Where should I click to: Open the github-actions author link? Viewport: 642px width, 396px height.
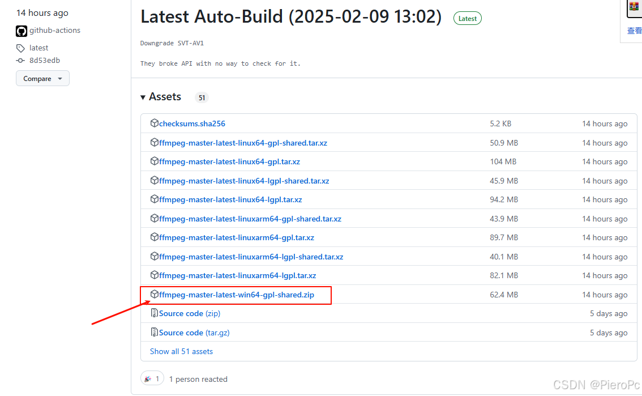[x=55, y=31]
